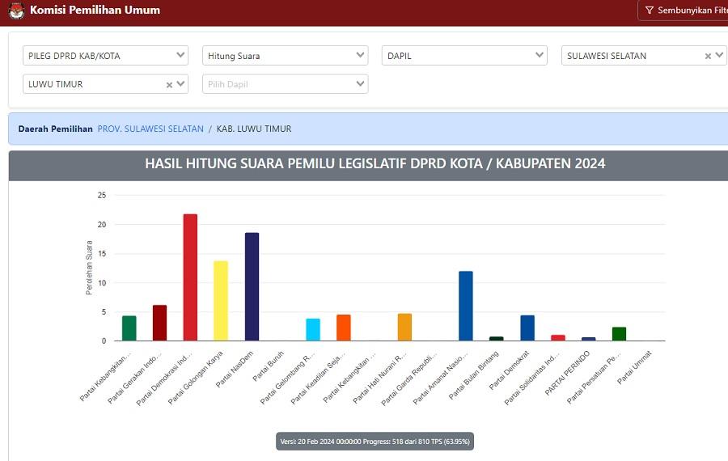Click the dark blue Partai NasDem bar
Viewport: 728px width, 461px height.
click(x=252, y=287)
